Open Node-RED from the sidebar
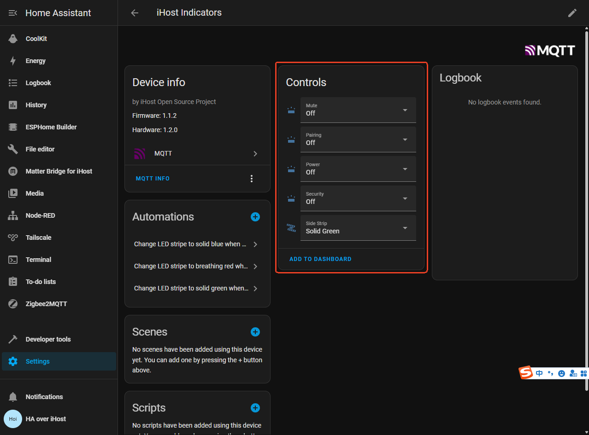The image size is (589, 435). 40,215
